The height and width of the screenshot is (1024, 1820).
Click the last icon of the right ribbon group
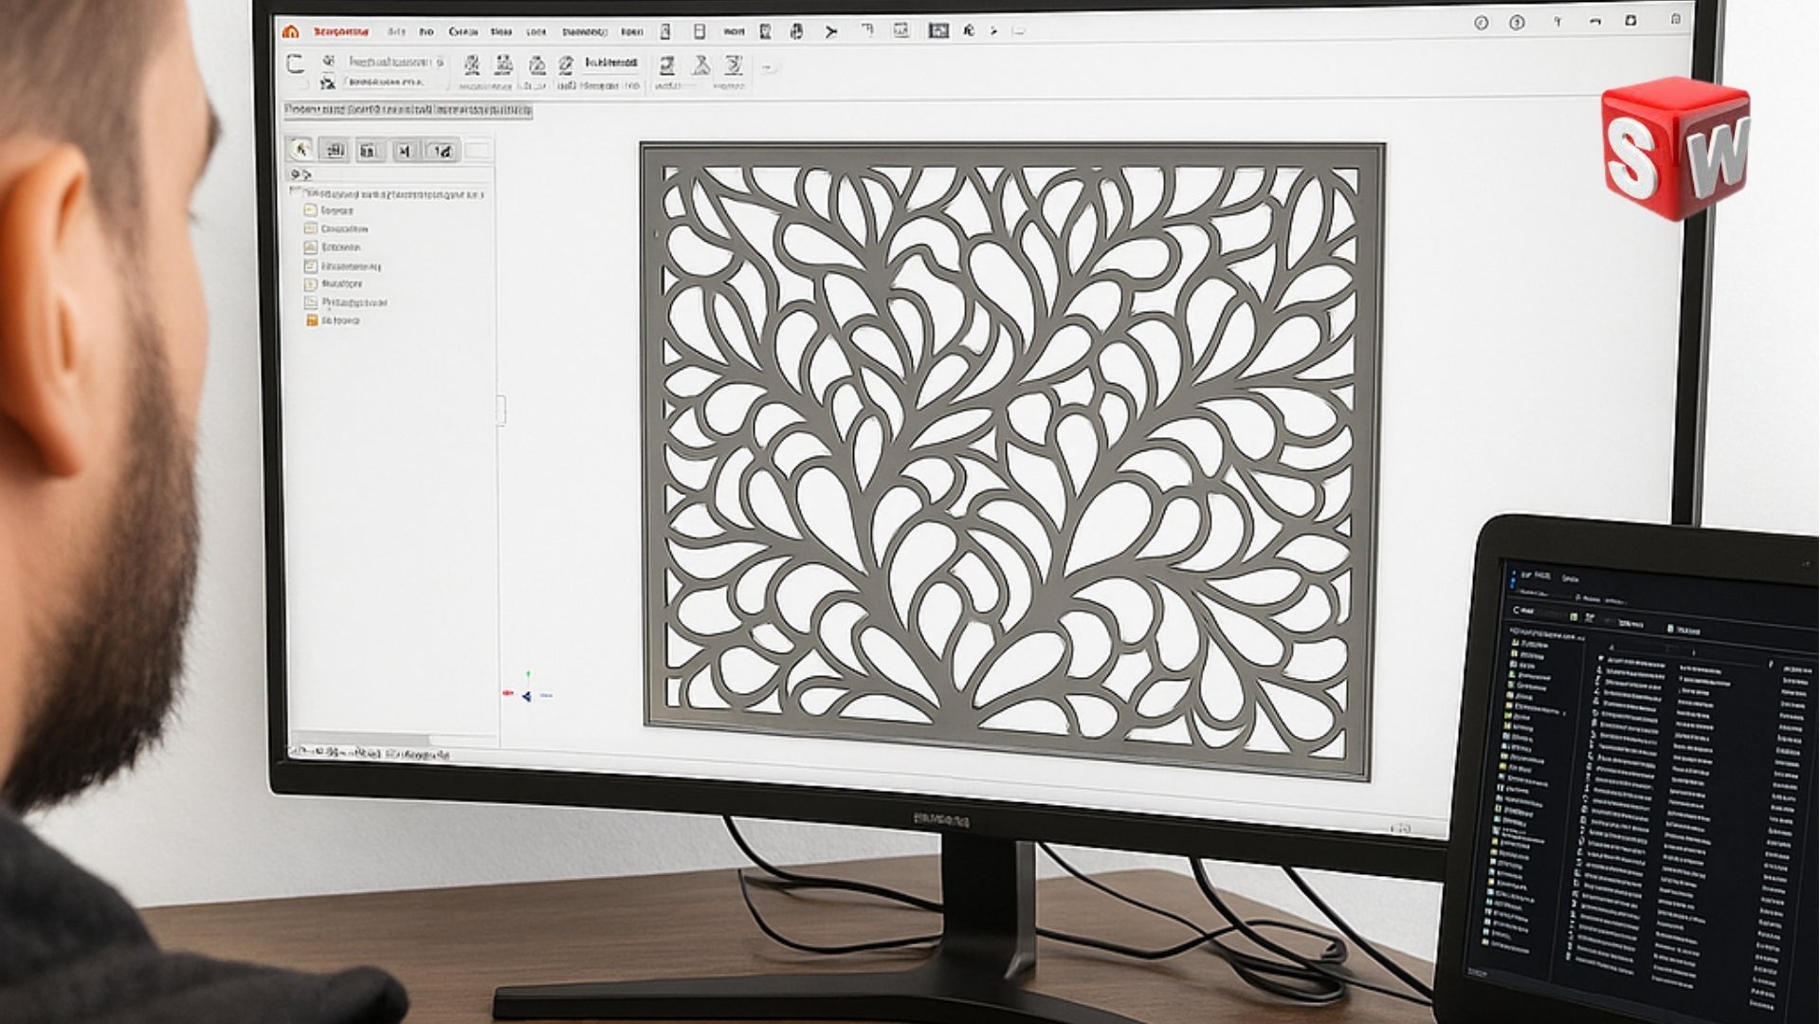733,64
